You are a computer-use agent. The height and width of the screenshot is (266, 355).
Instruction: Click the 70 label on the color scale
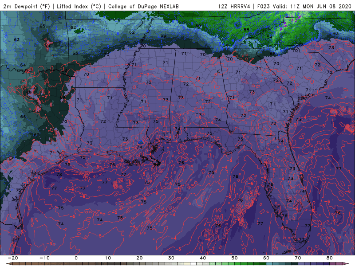[298, 258]
